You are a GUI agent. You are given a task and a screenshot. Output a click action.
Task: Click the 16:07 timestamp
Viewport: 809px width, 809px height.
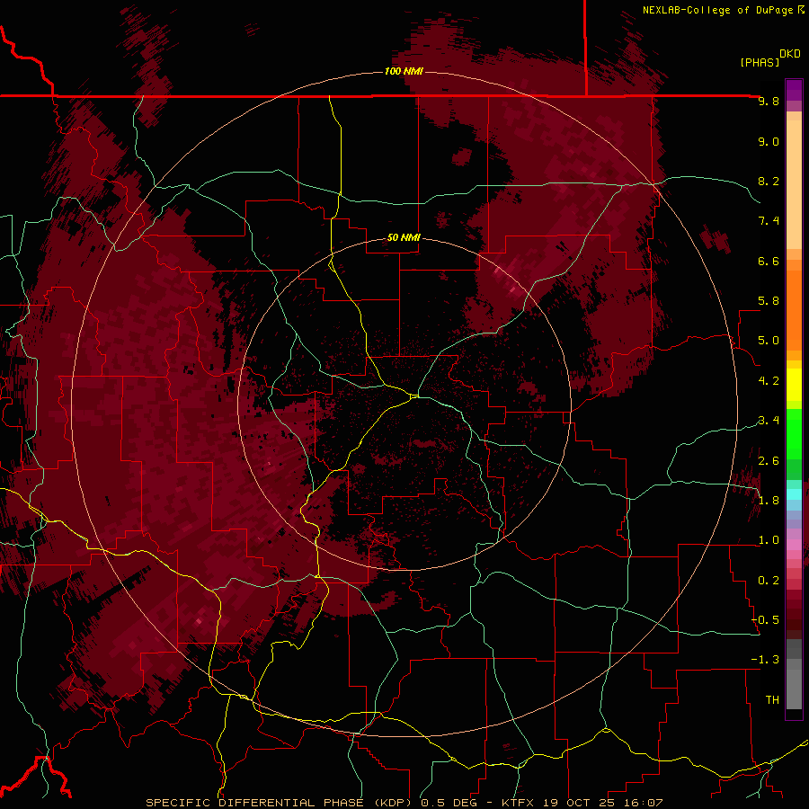645,803
